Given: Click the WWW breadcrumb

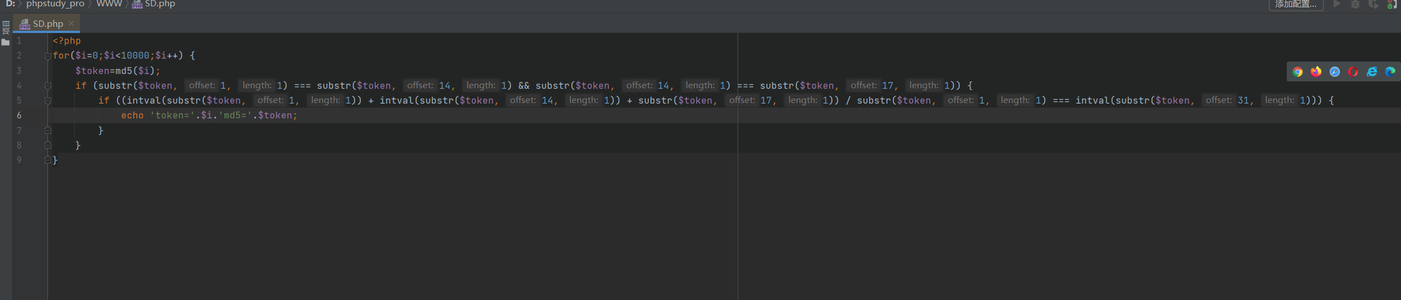Looking at the screenshot, I should click(x=109, y=4).
